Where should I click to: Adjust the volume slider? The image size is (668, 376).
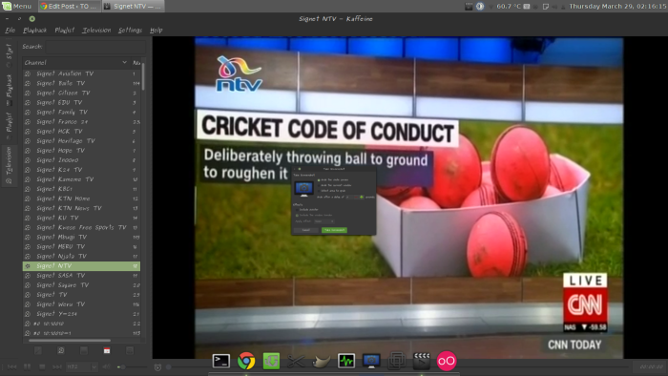(x=132, y=367)
